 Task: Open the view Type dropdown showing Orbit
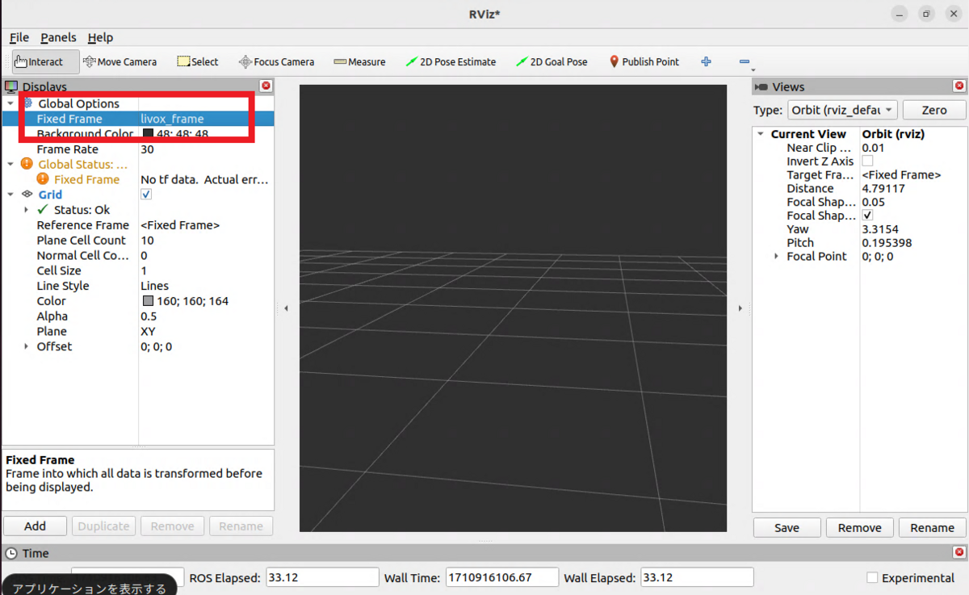842,110
